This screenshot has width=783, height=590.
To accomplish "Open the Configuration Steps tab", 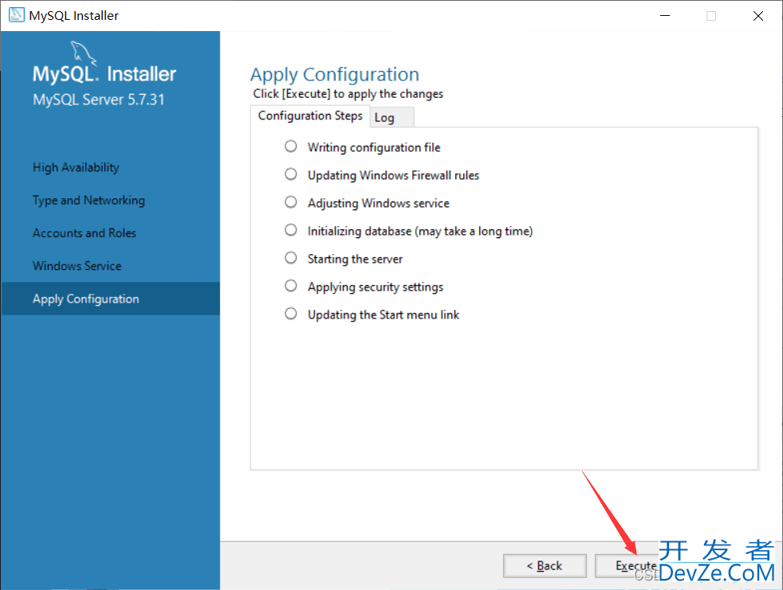I will pyautogui.click(x=310, y=115).
